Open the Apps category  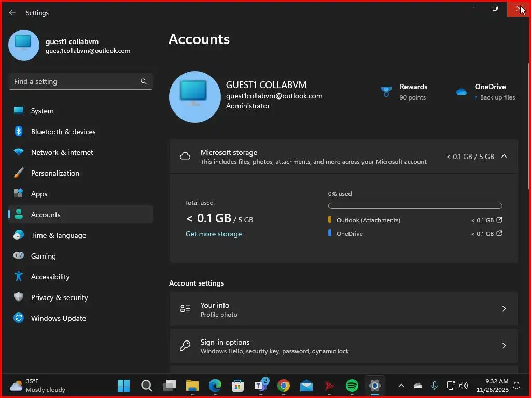tap(81, 194)
